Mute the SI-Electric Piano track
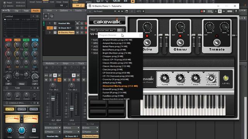 [77, 32]
